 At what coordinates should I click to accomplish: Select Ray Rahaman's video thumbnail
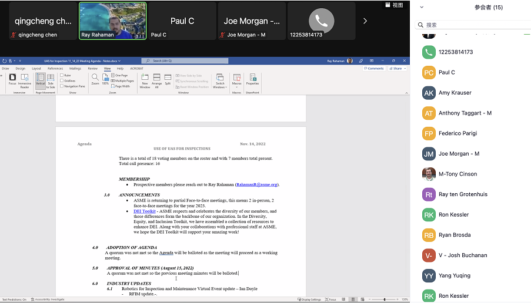click(113, 21)
